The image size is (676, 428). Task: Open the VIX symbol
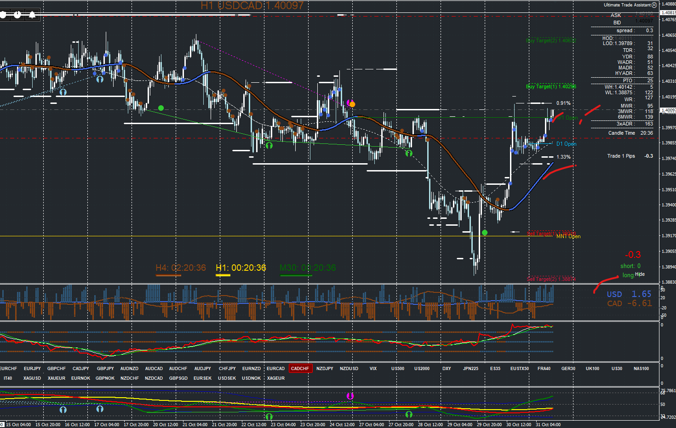[373, 368]
